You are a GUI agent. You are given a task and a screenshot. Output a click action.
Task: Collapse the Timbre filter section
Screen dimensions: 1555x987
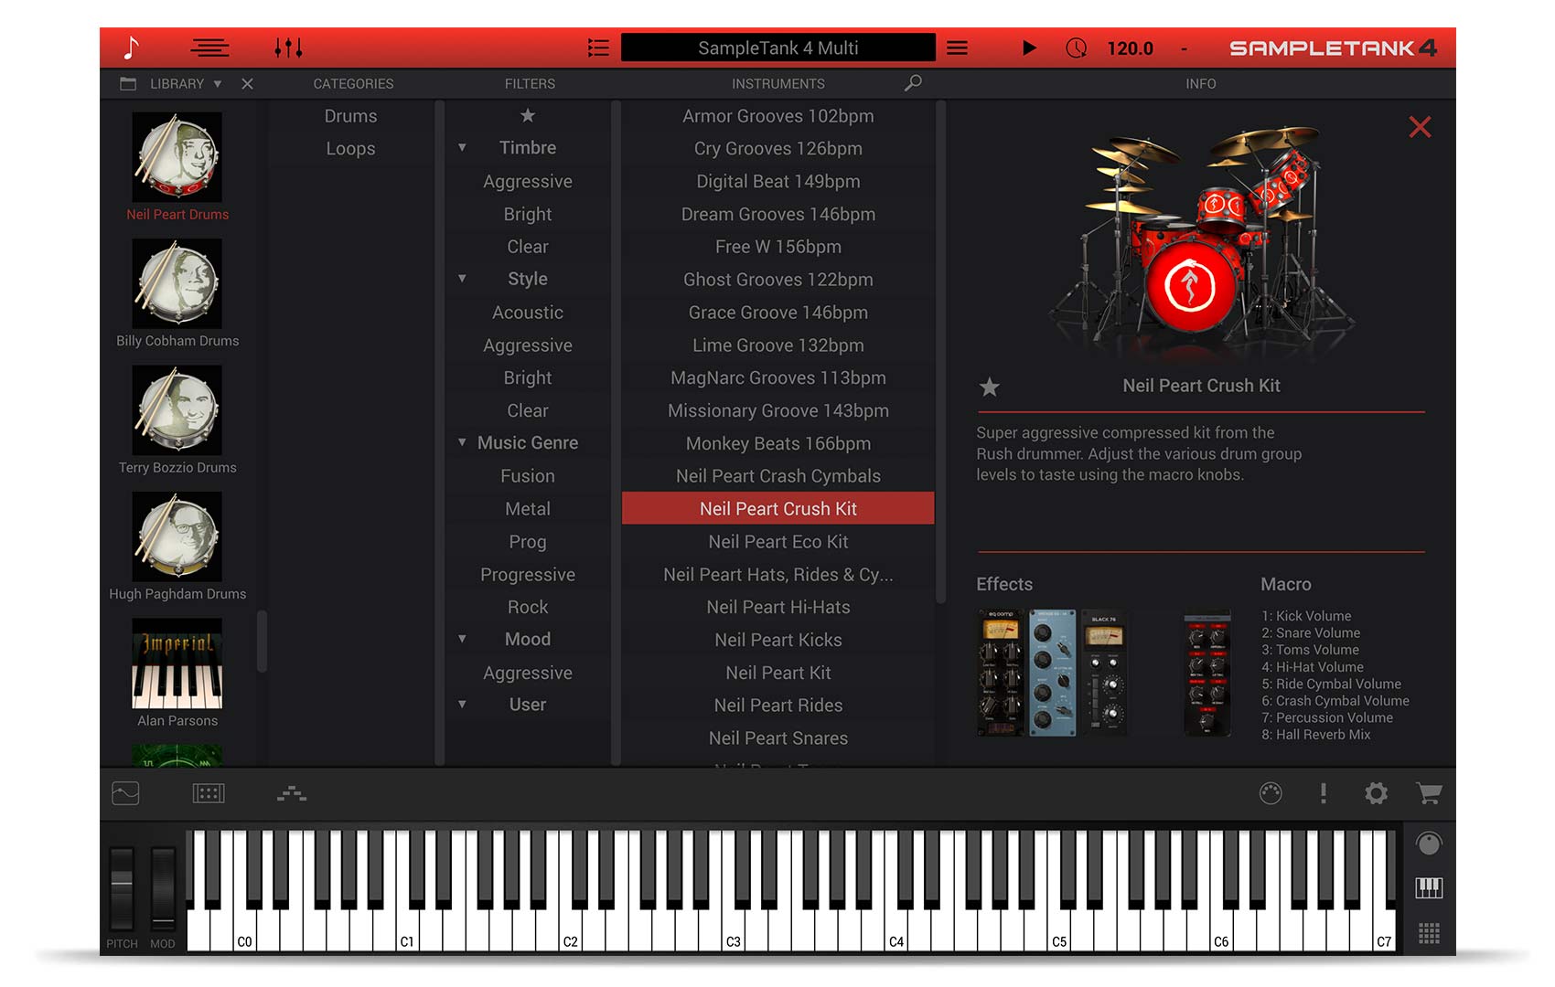pos(463,147)
